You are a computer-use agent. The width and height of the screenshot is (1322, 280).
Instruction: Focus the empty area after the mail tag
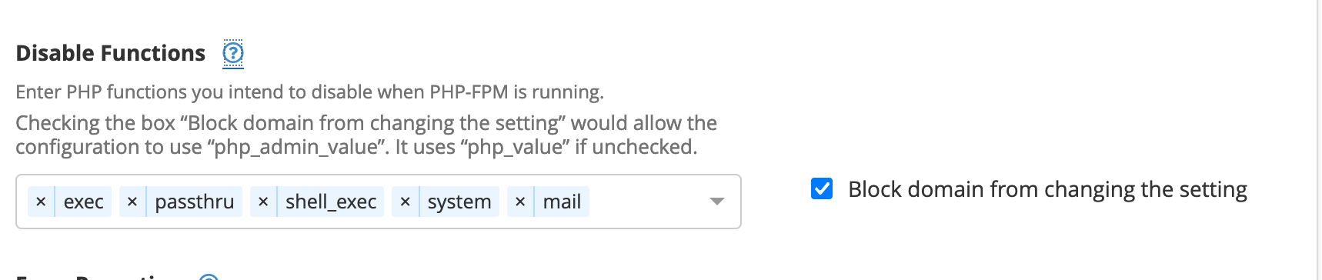point(646,202)
